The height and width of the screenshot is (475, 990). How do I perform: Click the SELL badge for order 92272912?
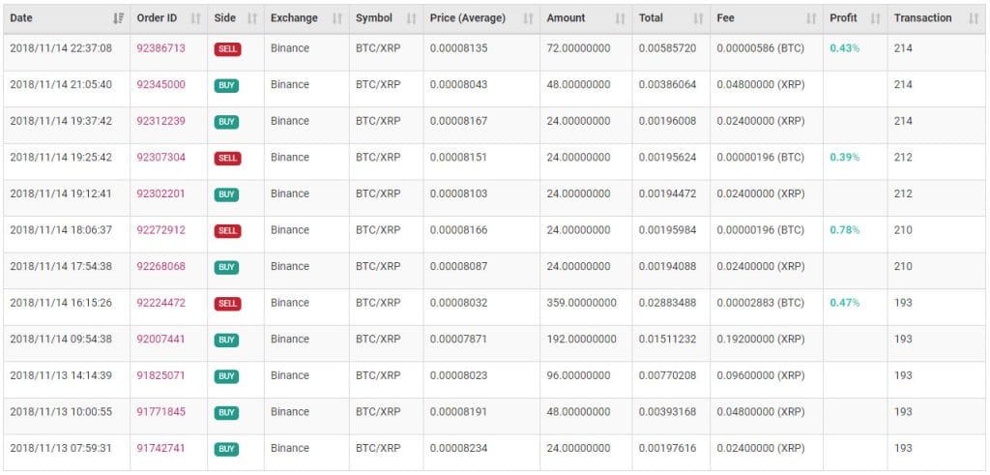click(227, 231)
